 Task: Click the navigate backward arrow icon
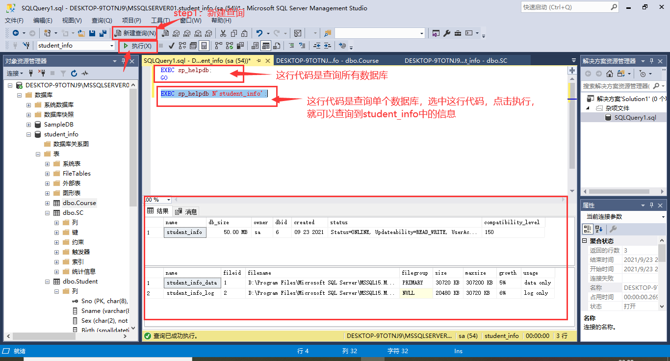[16, 33]
